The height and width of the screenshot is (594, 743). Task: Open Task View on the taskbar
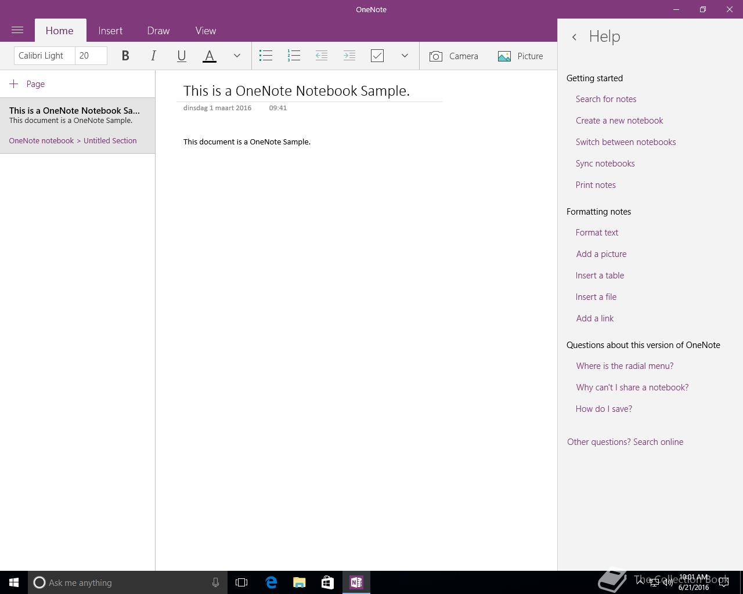click(241, 582)
